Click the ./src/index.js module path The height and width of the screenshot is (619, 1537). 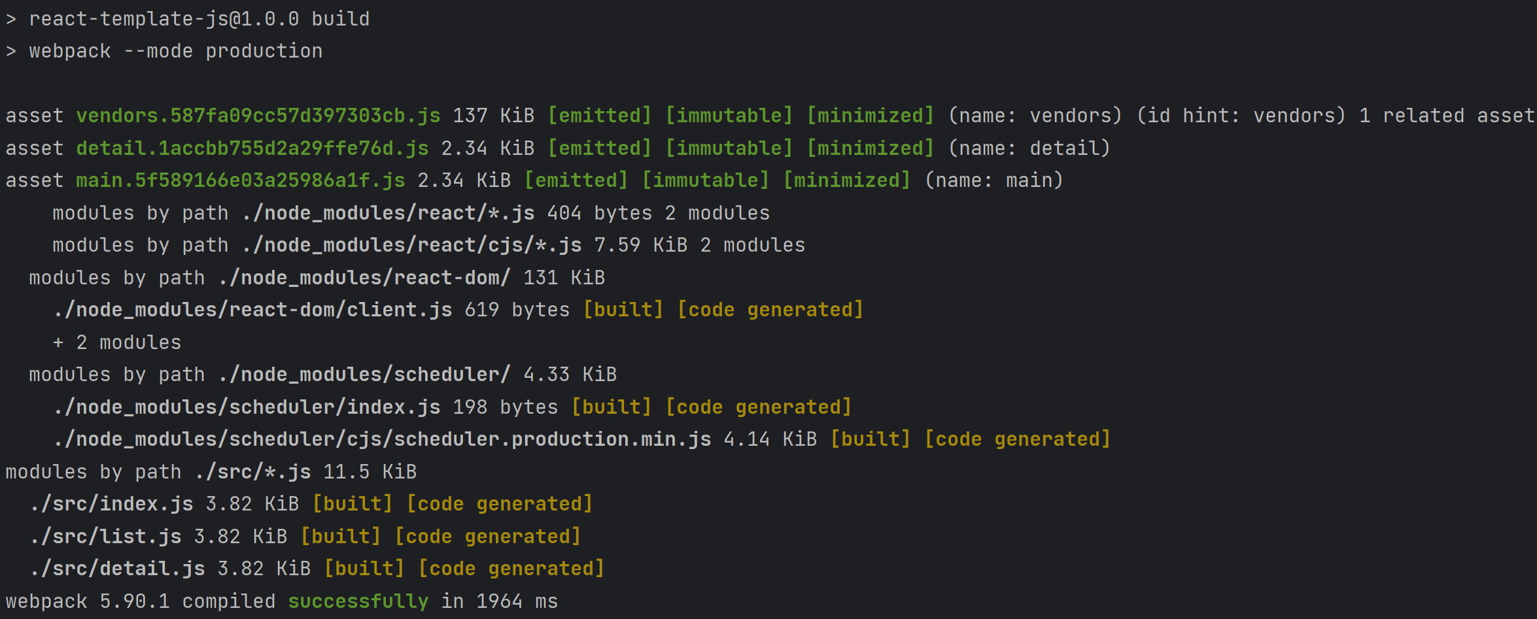coord(112,504)
